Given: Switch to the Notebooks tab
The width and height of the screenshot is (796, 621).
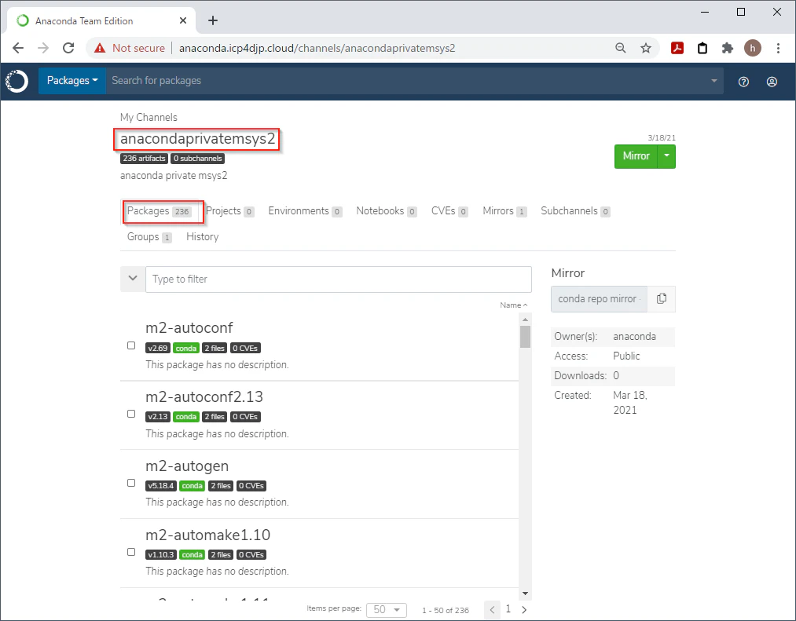Looking at the screenshot, I should 387,211.
